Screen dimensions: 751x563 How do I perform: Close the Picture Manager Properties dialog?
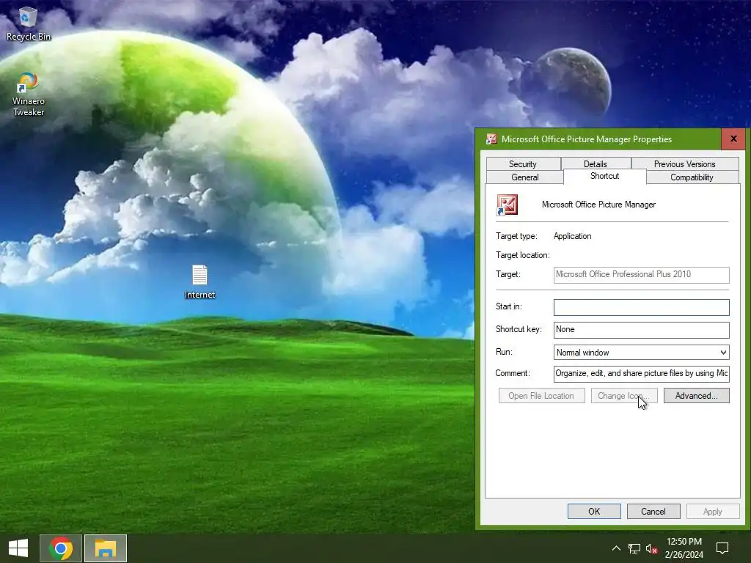(x=733, y=139)
